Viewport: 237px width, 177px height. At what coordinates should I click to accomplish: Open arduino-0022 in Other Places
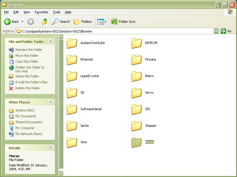25,110
